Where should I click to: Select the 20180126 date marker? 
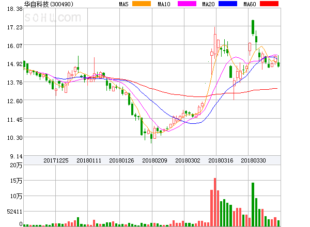[121, 160]
